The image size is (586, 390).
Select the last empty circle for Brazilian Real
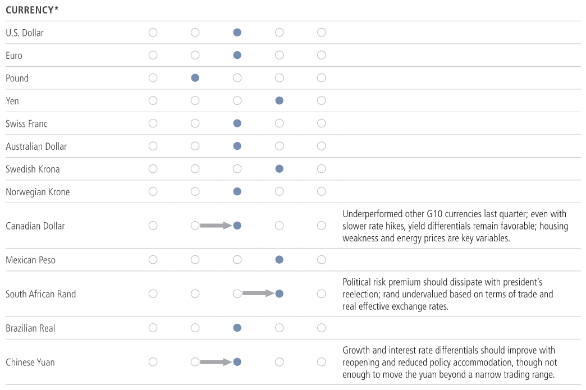coord(321,328)
